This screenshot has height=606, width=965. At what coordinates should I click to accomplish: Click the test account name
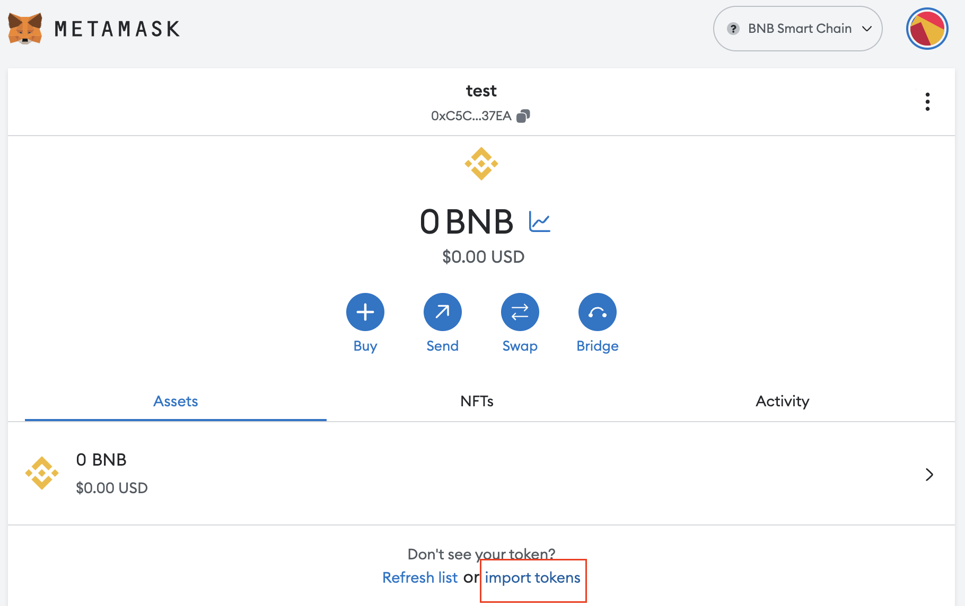pyautogui.click(x=481, y=91)
